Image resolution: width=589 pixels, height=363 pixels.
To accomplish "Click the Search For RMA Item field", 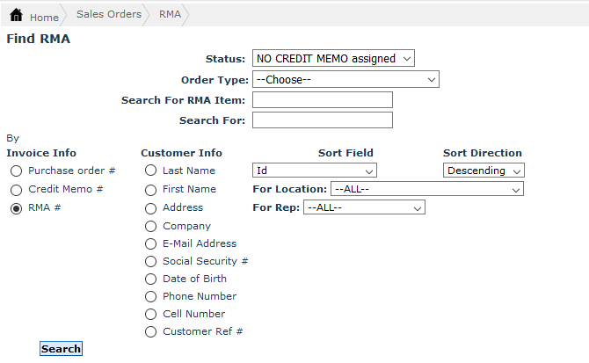I will (322, 100).
